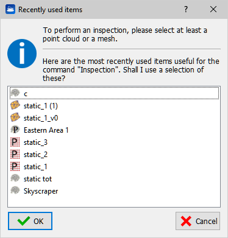Screen dimensions: 228x238
Task: Select Eastern Area 1 in the list
Action: click(x=114, y=130)
